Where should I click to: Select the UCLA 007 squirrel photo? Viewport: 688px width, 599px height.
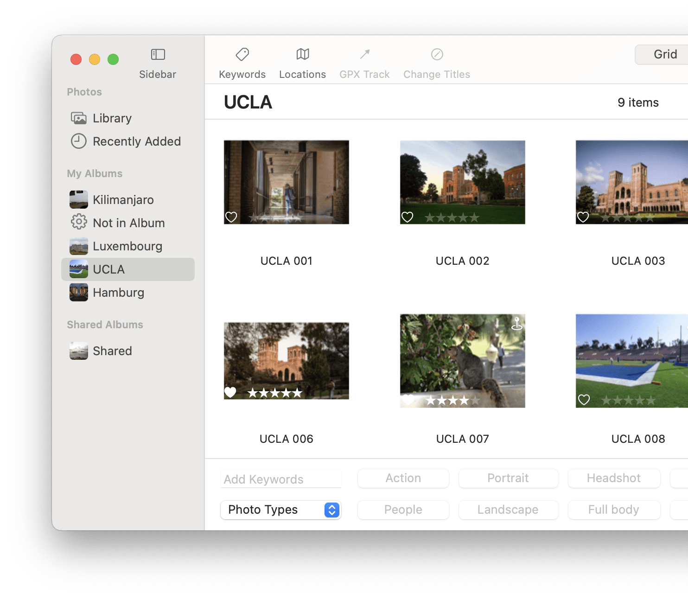point(463,361)
